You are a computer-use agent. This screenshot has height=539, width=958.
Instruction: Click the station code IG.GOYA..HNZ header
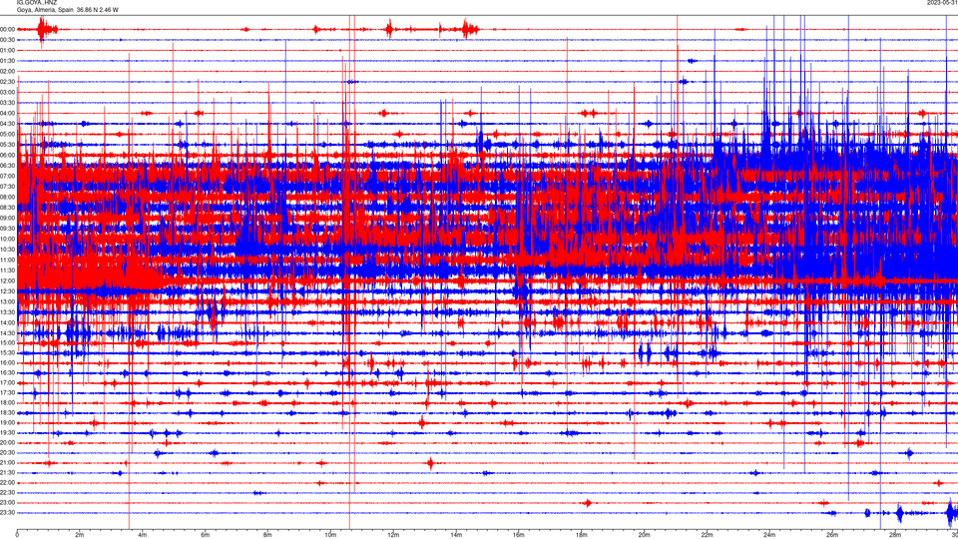tap(36, 2)
